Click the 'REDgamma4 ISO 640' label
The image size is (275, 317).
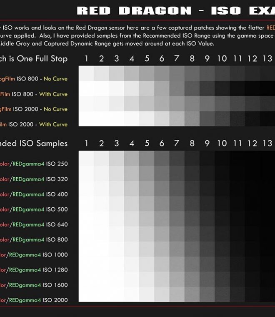pos(40,224)
